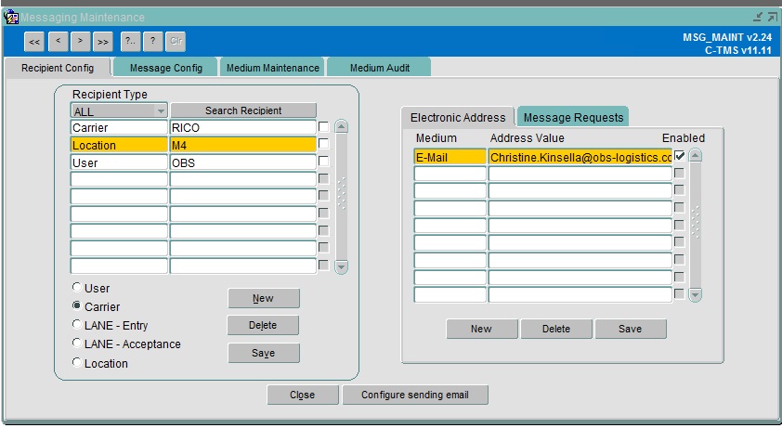The image size is (782, 428).
Task: Click Delete button under Electronic Address
Action: coord(556,330)
